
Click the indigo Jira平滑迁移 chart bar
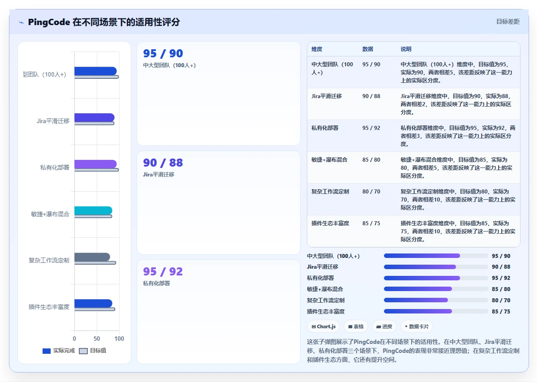[x=95, y=117]
